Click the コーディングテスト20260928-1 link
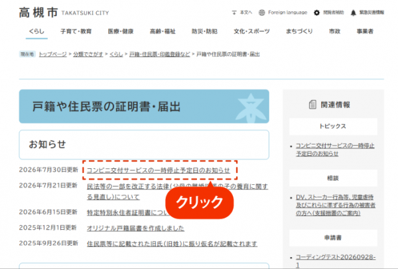 [x=336, y=261]
